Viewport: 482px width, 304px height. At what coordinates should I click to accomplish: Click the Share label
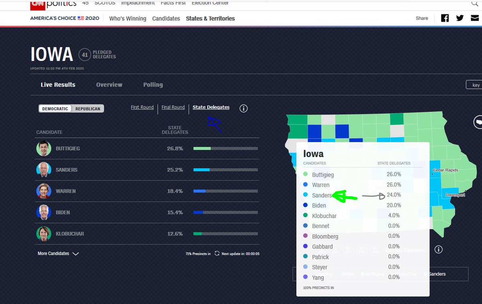tap(422, 18)
